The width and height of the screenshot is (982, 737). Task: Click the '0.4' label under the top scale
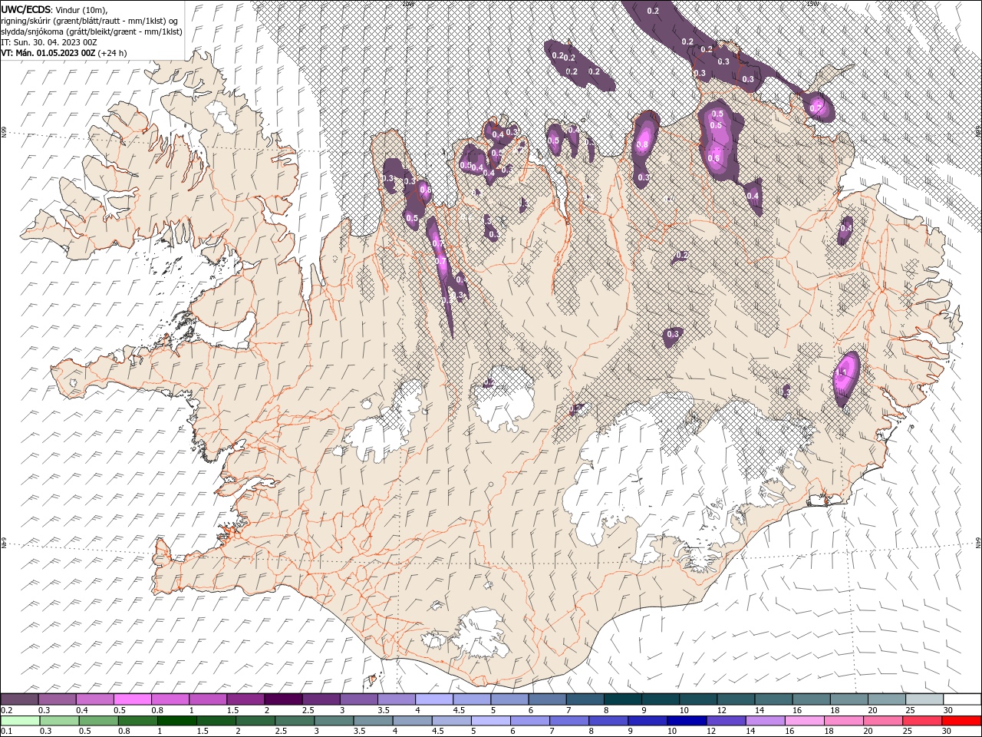tap(82, 710)
